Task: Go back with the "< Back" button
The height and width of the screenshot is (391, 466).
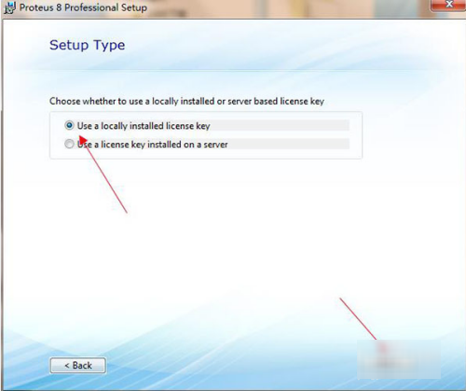Action: click(x=78, y=365)
